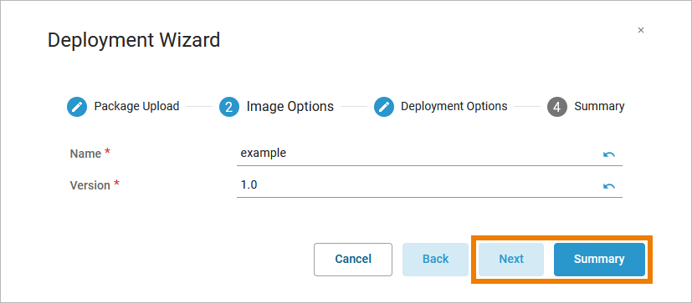Screen dimensions: 692x303
Task: Close the Deployment Wizard dialog
Action: 641,30
